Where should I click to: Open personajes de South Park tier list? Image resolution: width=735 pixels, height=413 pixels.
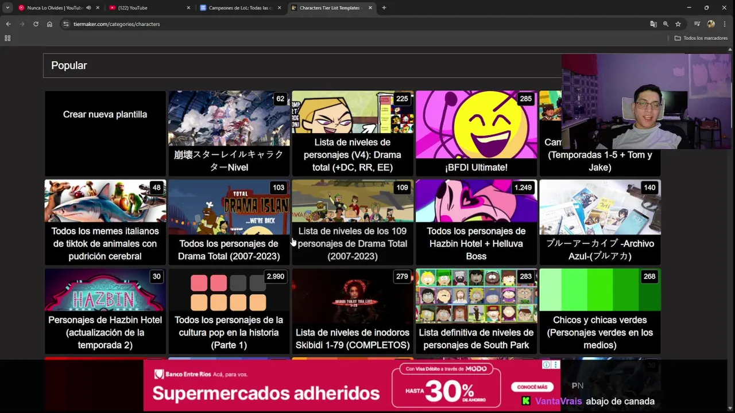476,311
